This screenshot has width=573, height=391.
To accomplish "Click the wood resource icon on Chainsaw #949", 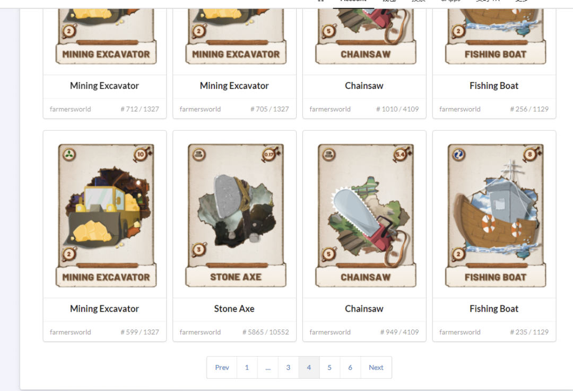I will 328,154.
